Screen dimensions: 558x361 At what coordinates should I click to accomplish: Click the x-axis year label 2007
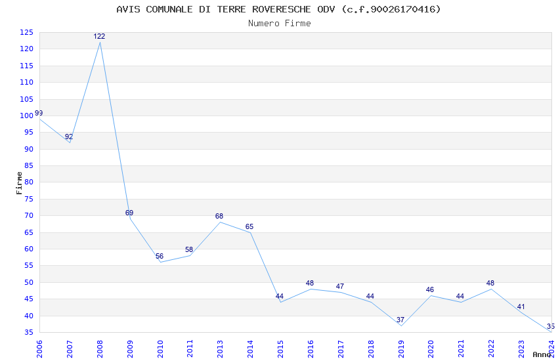point(70,349)
